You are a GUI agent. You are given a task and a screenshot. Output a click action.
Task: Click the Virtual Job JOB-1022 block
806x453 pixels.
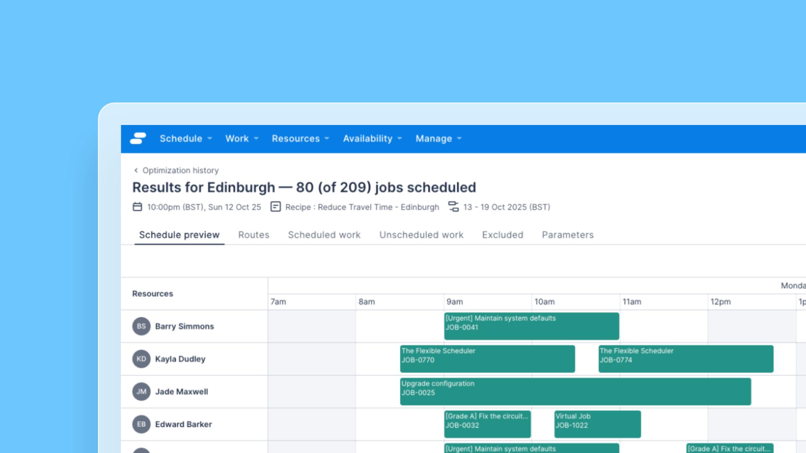pyautogui.click(x=597, y=424)
